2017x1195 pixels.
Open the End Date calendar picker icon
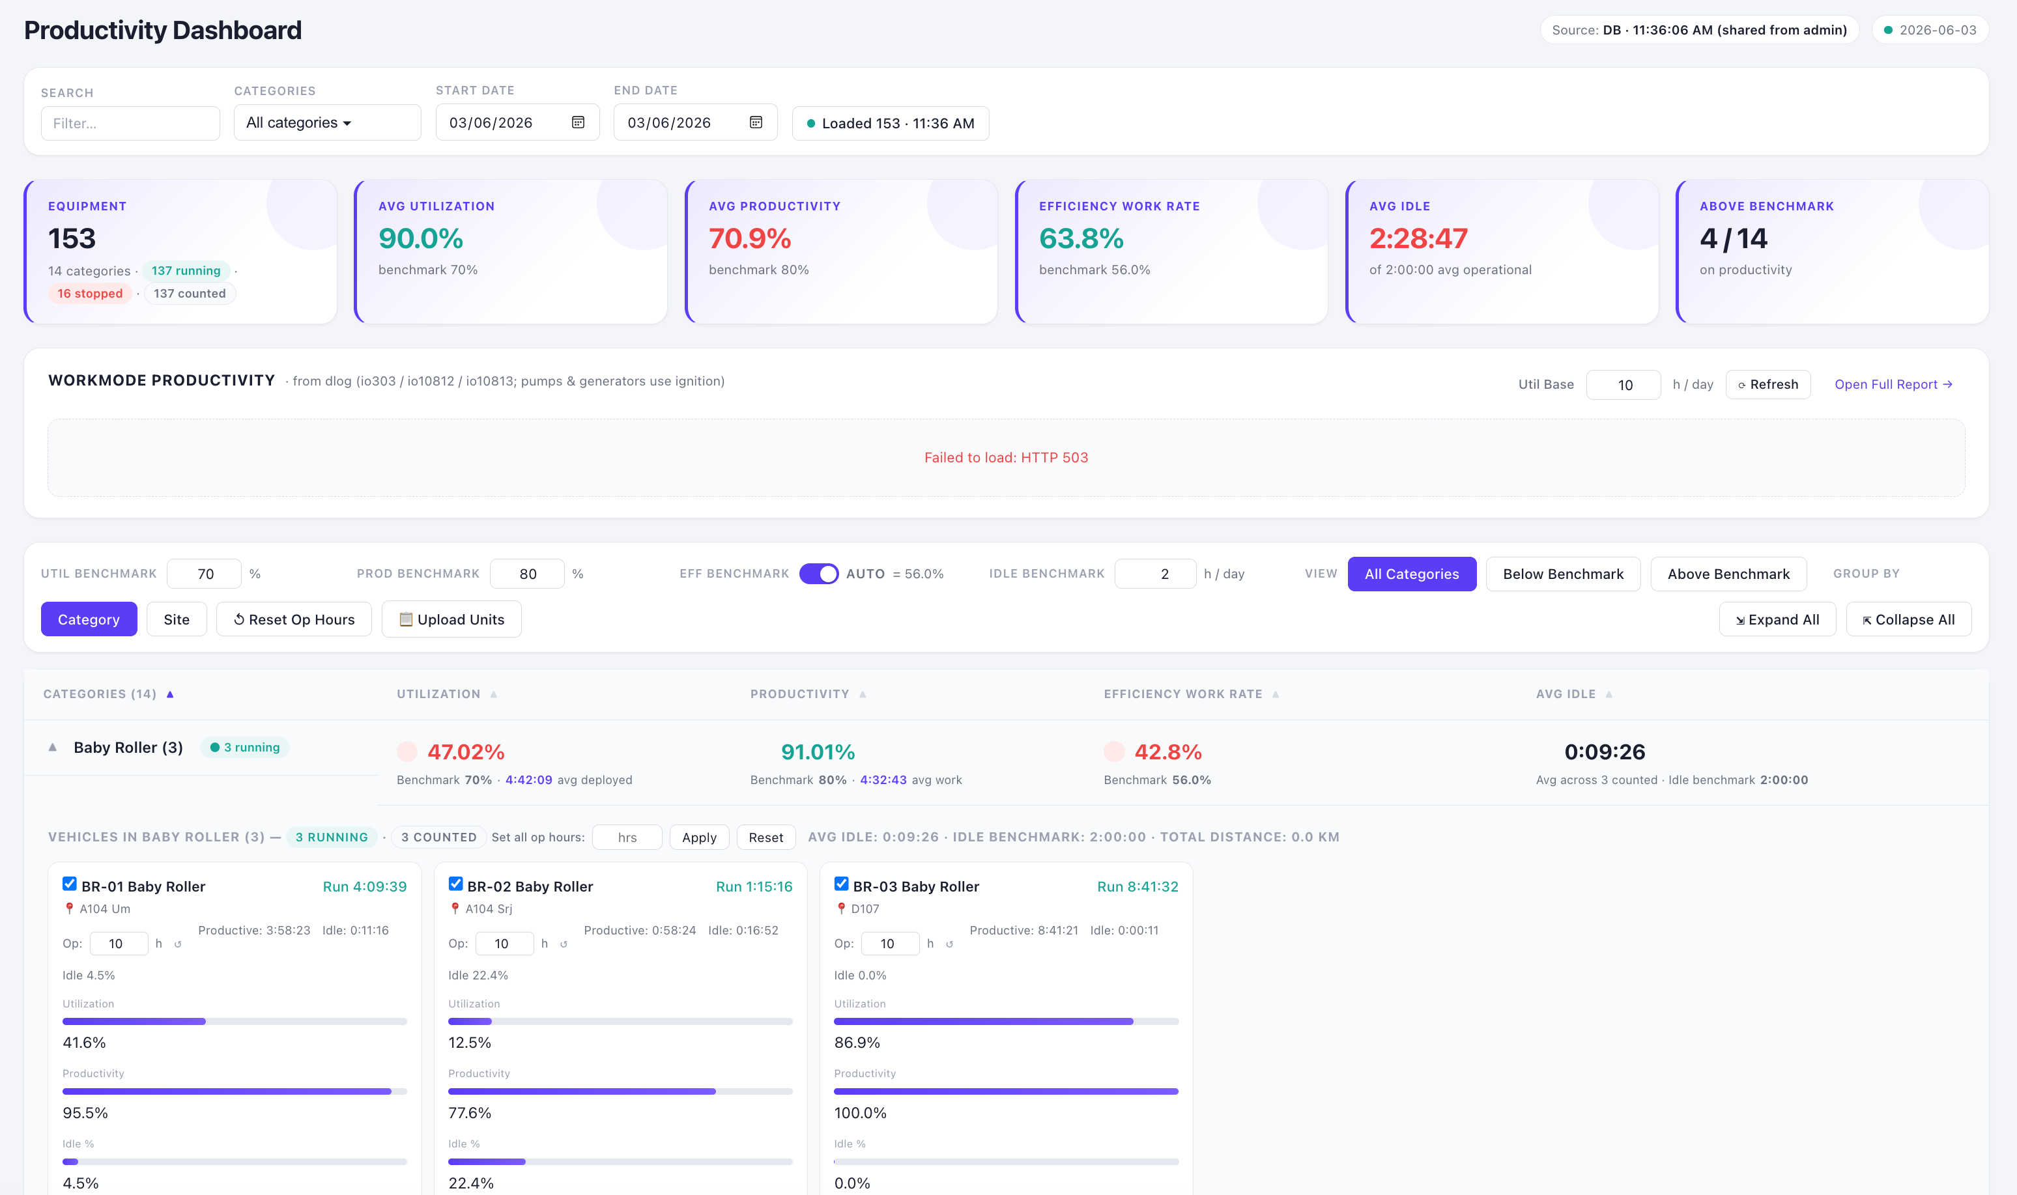[x=756, y=122]
